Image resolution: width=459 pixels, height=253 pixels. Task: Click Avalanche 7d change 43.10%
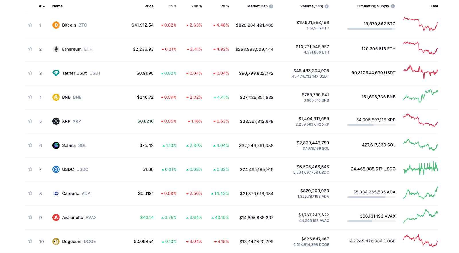click(220, 218)
